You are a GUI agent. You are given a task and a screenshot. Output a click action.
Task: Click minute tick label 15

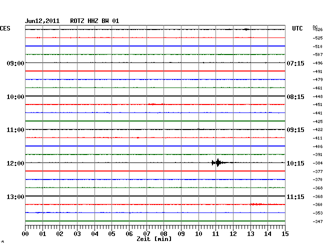point(285,233)
